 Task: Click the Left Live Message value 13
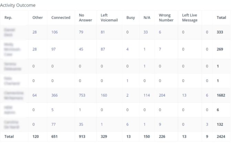(184, 95)
